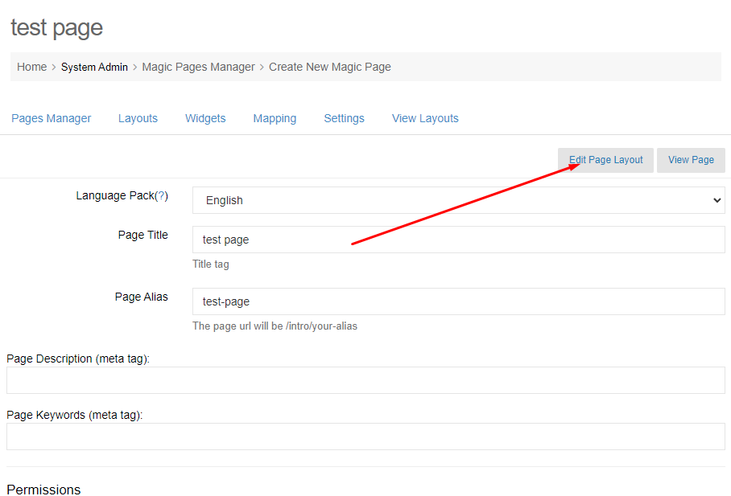Click the 'Page Description (meta tag):' label
Screen dimensions: 731x496
point(78,359)
